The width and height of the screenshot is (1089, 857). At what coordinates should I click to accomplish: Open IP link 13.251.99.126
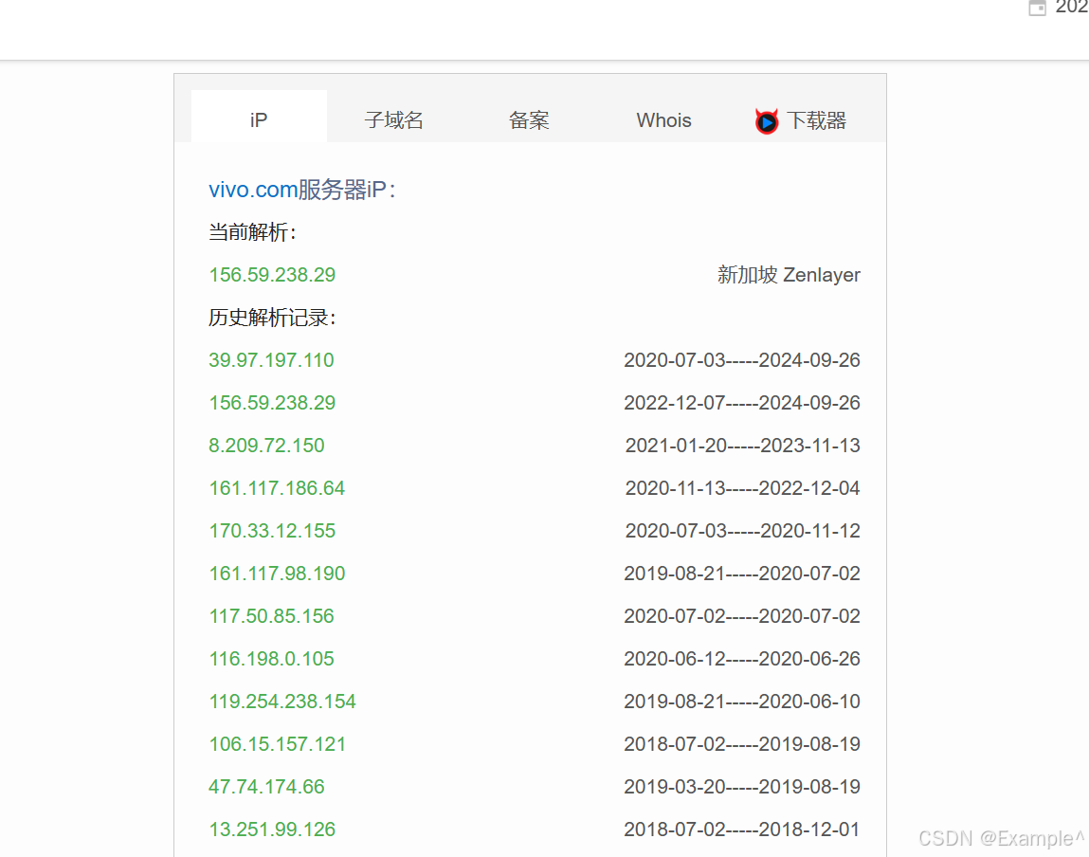coord(272,830)
